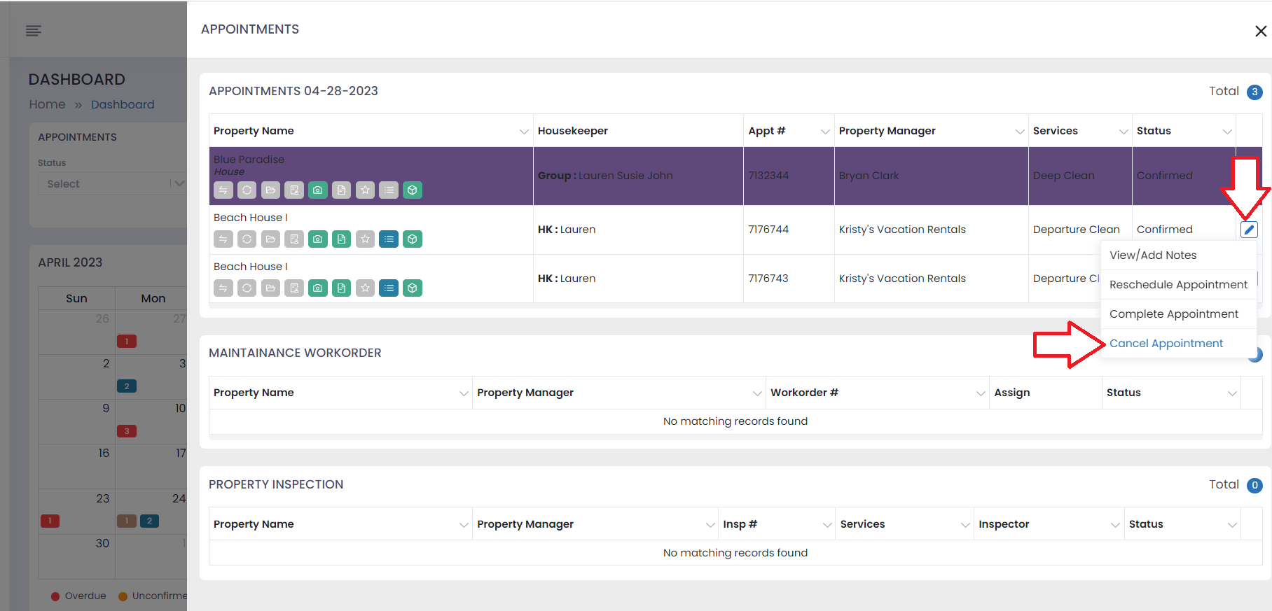Click the blue pencil edit icon
Viewport: 1272px width, 611px height.
pos(1249,230)
